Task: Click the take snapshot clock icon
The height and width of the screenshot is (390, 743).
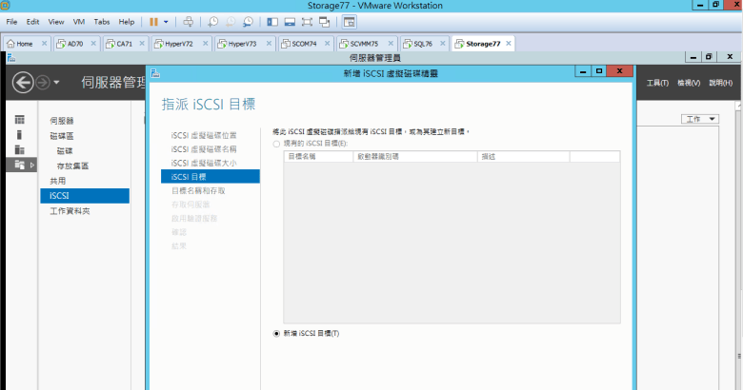Action: [212, 21]
